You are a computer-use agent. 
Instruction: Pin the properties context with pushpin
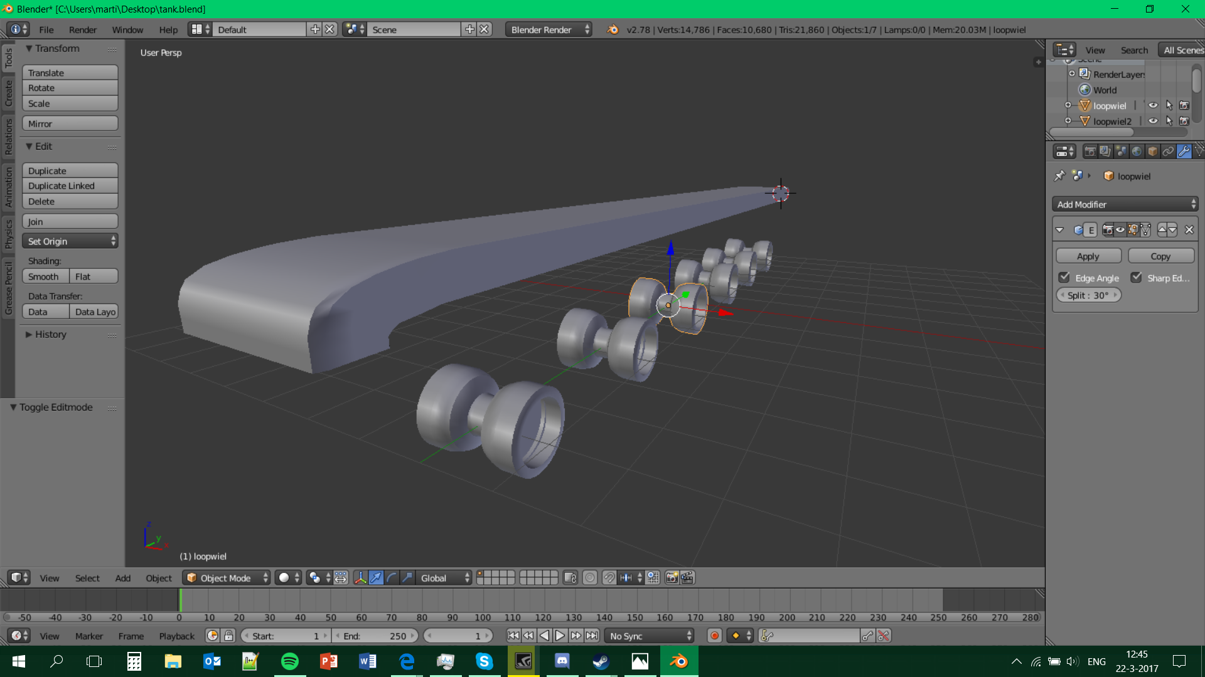[1059, 176]
